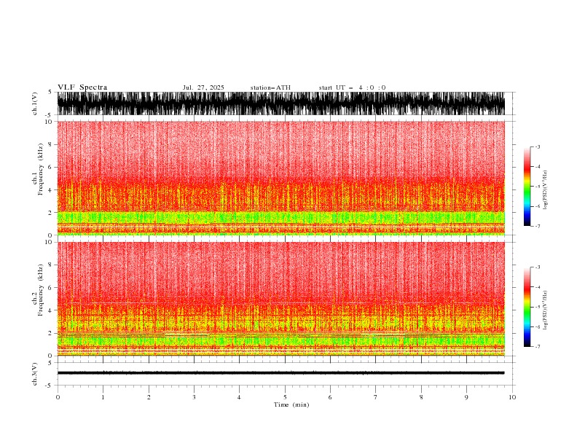This screenshot has width=577, height=446.
Task: Click time axis tick label "4"
Action: 239,397
